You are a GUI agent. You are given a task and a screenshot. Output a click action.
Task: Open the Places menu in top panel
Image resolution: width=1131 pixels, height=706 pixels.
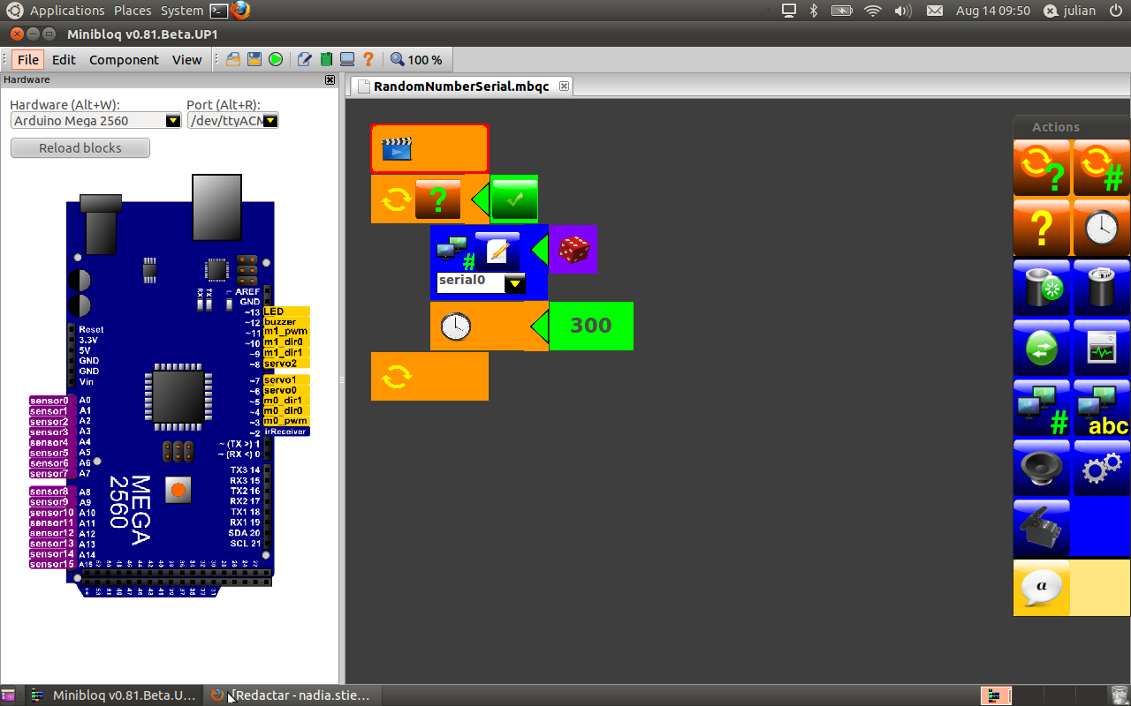133,11
